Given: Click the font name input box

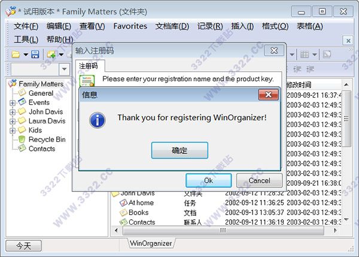Looking at the screenshot, I should click(x=35, y=69).
